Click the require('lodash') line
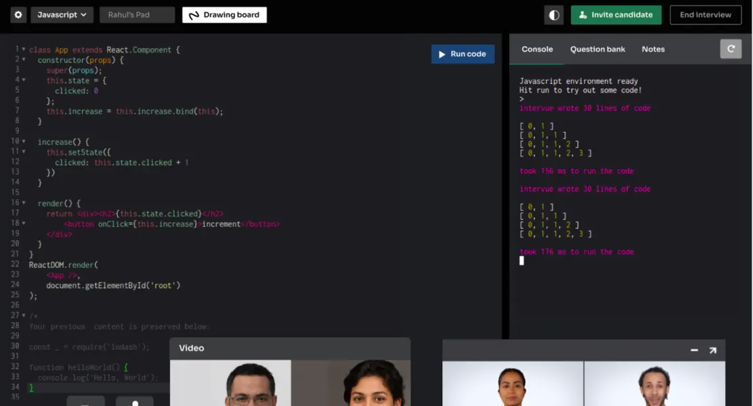 pos(89,347)
